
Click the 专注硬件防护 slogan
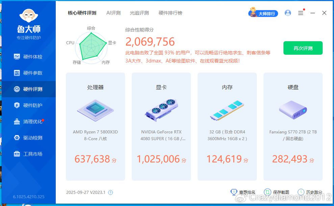point(29,38)
